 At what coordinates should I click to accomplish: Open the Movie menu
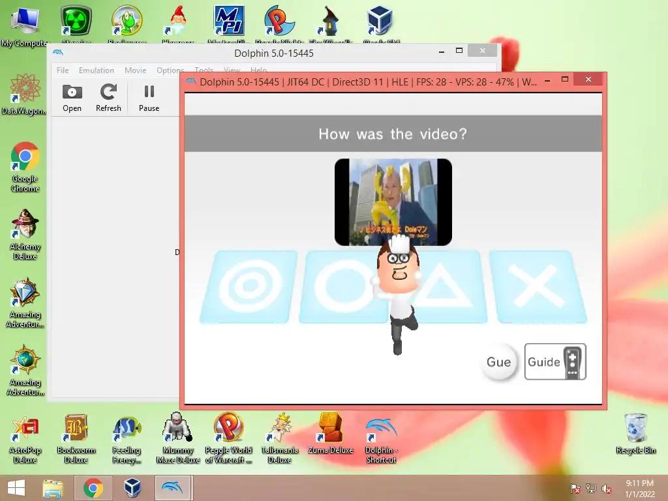136,70
